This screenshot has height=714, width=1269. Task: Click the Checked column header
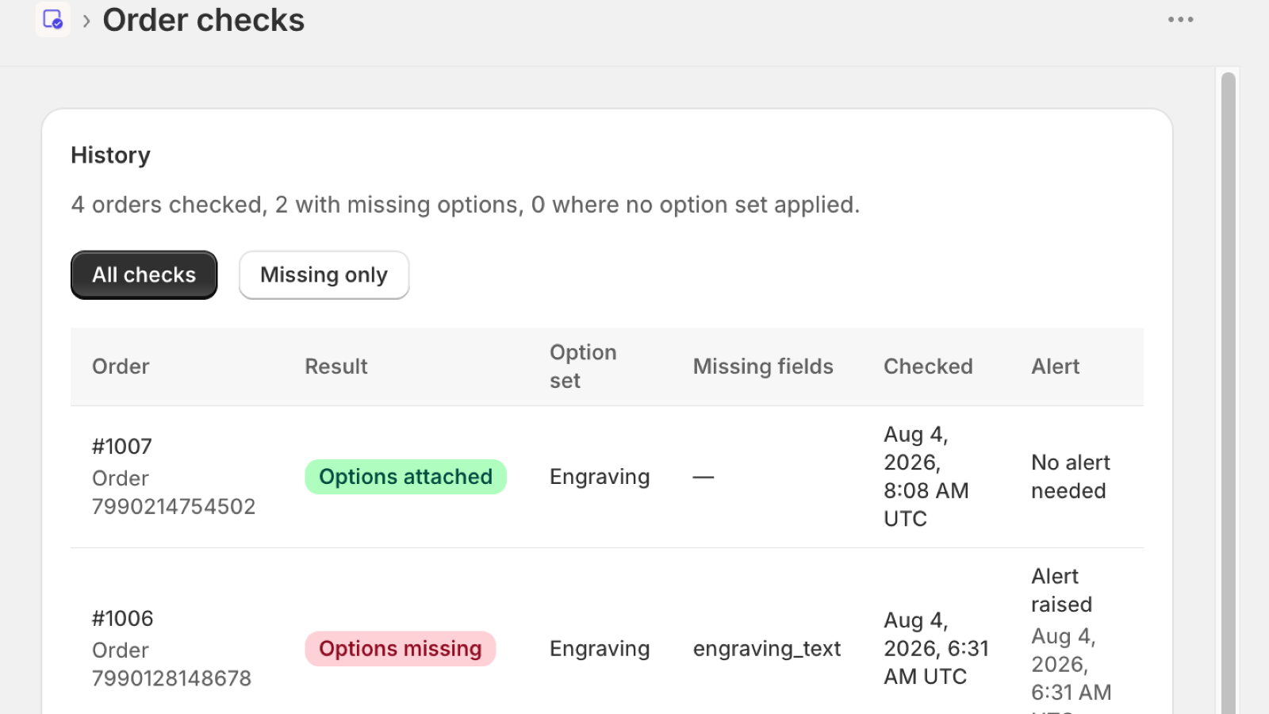point(928,367)
